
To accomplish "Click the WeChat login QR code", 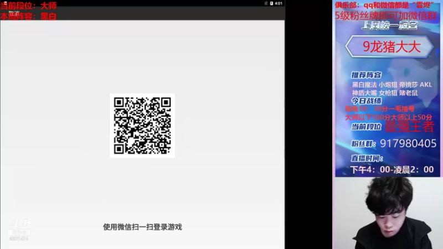I will click(x=142, y=126).
